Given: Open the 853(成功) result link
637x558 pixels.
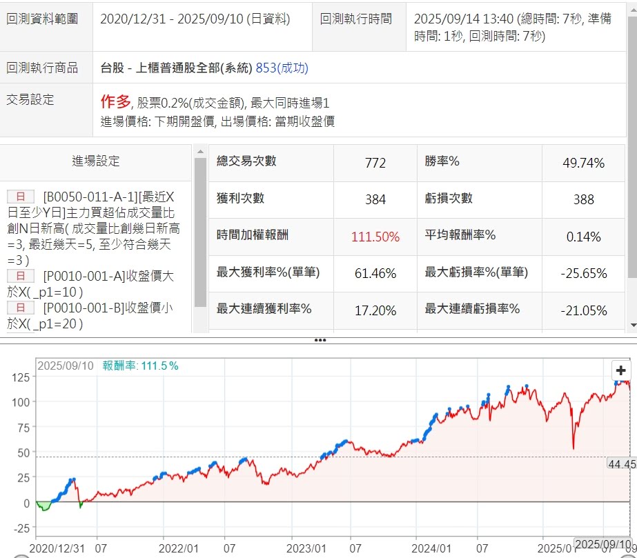Looking at the screenshot, I should (x=282, y=68).
